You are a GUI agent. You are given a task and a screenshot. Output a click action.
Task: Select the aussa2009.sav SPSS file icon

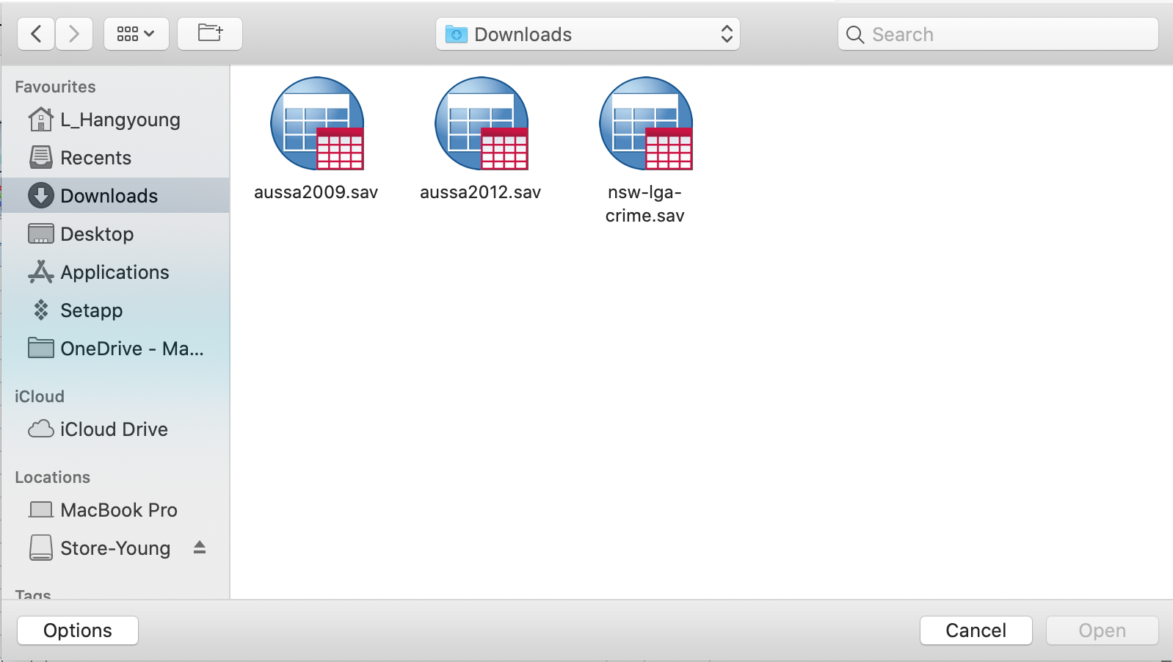click(317, 123)
